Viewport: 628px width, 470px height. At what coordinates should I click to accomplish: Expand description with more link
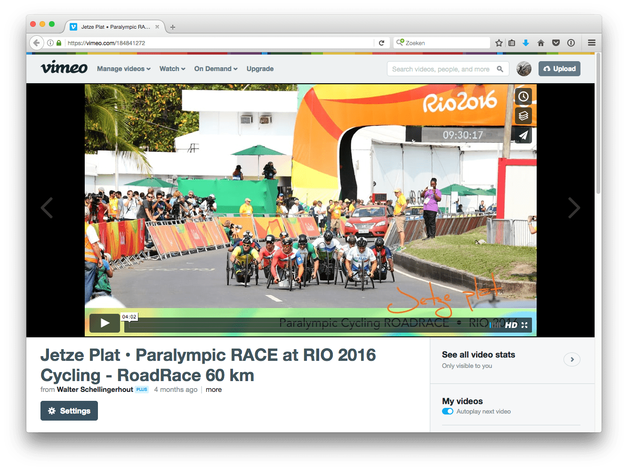pos(214,390)
